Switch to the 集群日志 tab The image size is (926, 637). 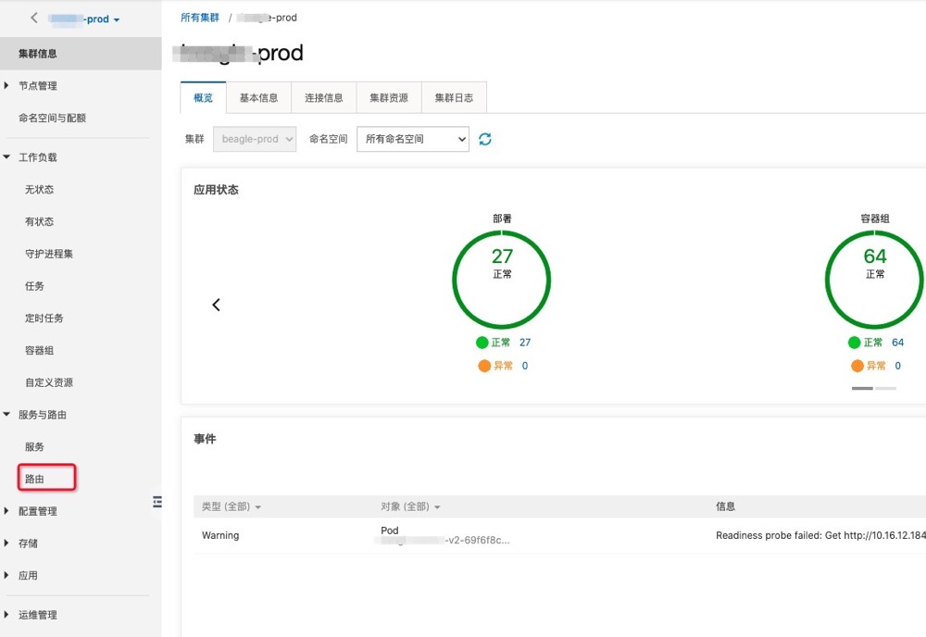(x=454, y=97)
